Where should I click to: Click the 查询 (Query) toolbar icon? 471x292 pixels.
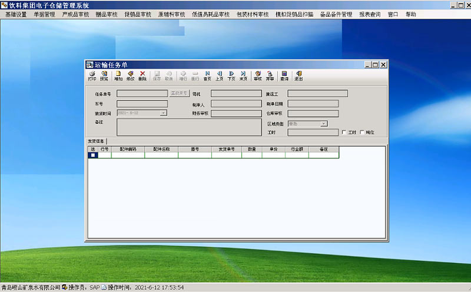click(284, 75)
